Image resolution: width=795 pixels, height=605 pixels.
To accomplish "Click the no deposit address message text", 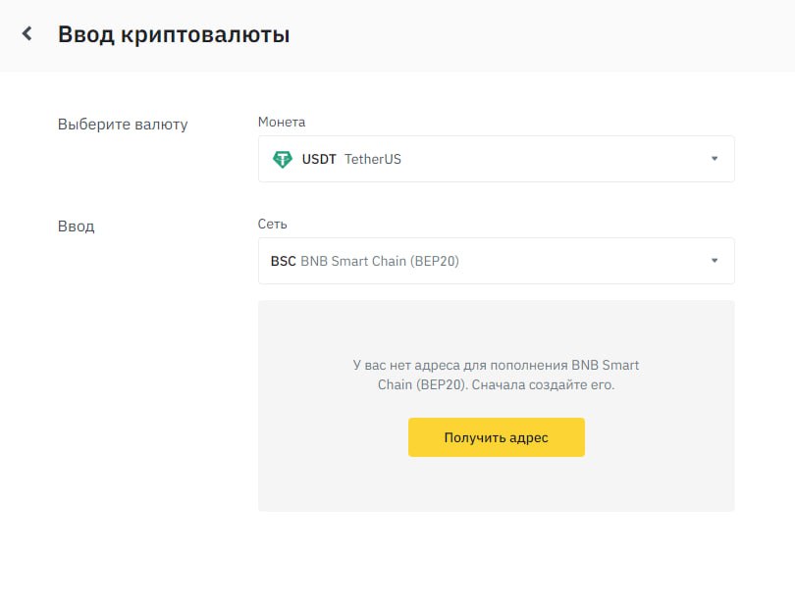I will click(x=496, y=365).
